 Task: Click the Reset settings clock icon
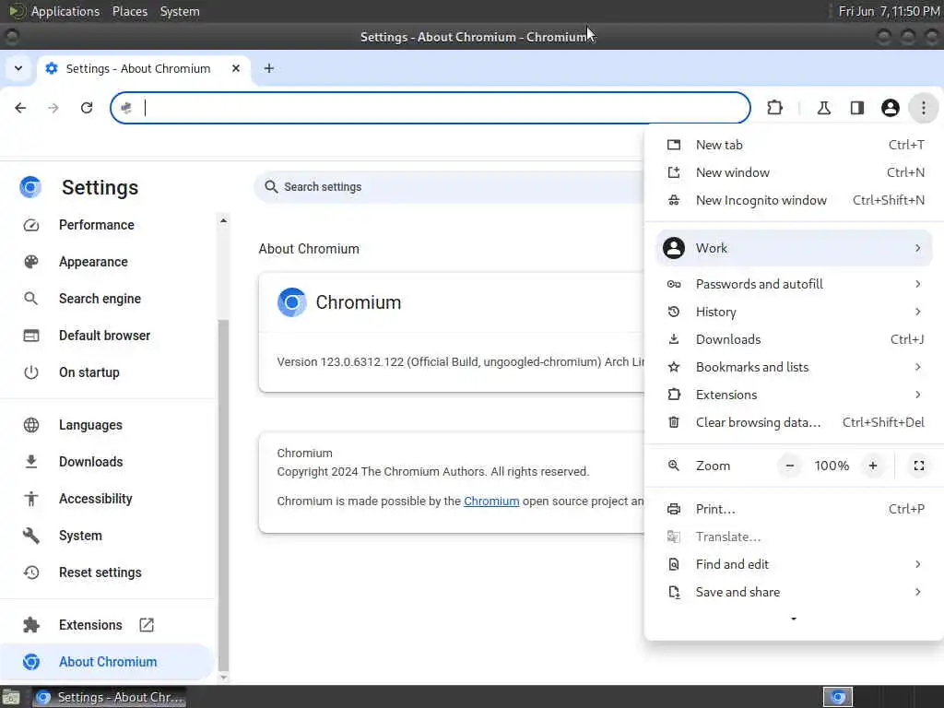coord(31,572)
